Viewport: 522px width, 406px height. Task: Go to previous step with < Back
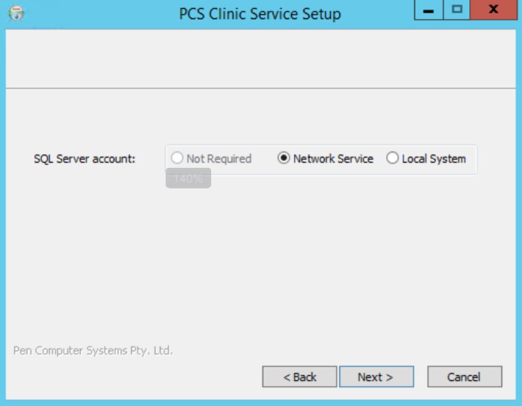click(300, 376)
